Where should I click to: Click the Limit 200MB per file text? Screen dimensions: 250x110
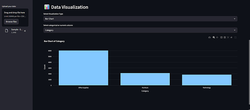click(15, 16)
